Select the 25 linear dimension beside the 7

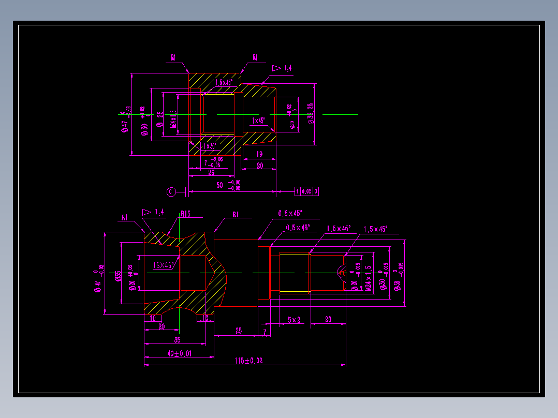click(x=239, y=331)
